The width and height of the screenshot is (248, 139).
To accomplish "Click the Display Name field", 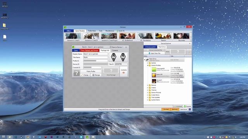I will click(96, 54).
